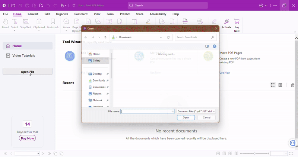Collapse the ribbon with the chevron
Viewport: 298px width, 157px height.
pos(295,32)
